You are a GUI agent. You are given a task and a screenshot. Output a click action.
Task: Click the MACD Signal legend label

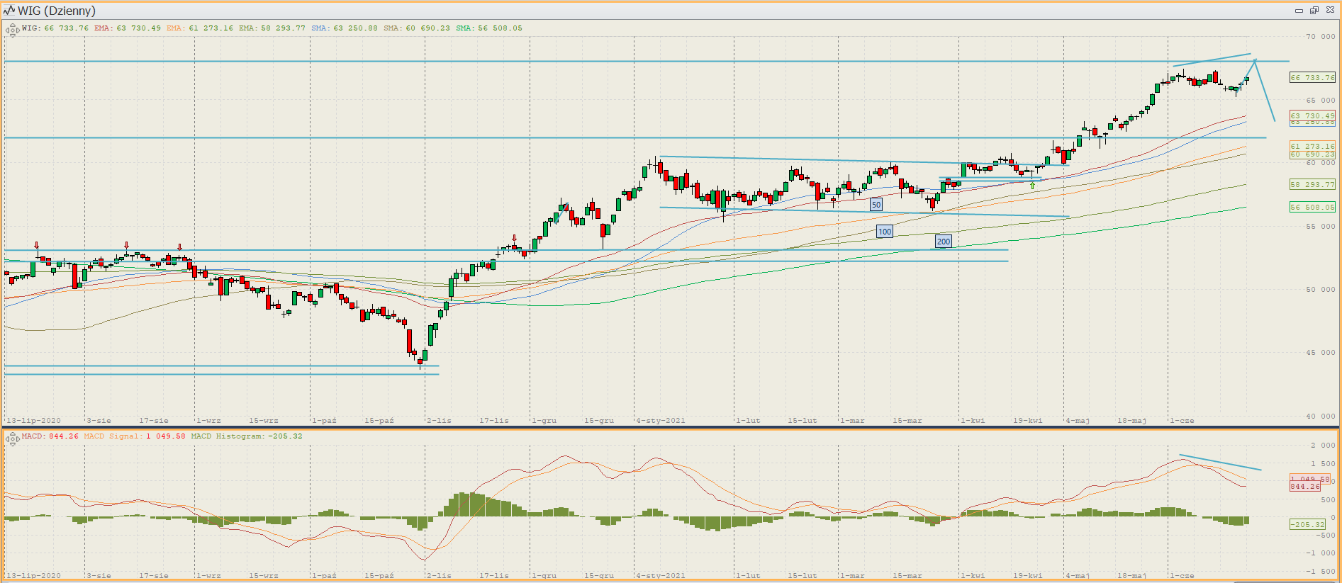pos(135,436)
